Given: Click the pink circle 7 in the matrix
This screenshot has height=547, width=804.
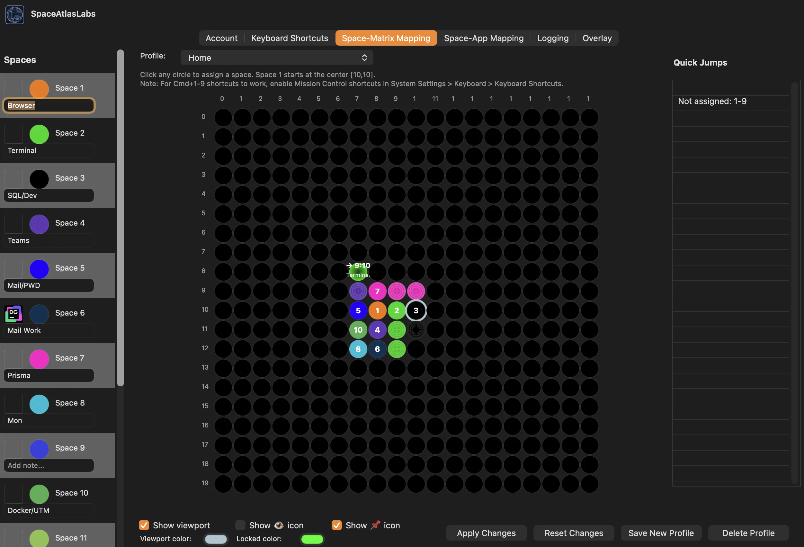Looking at the screenshot, I should point(378,291).
